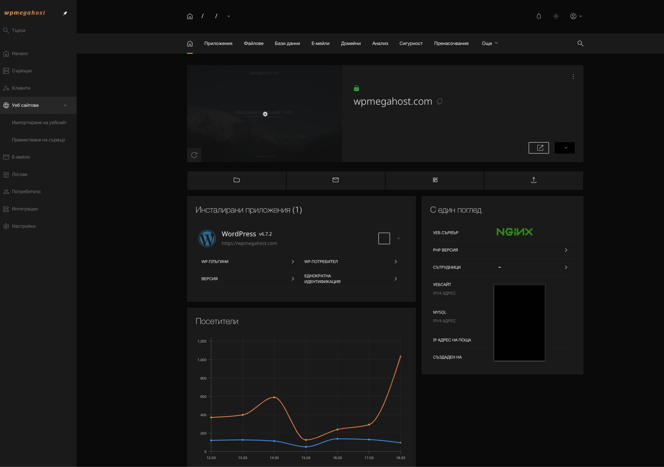Open the СЪТРУДНИЦИ row chevron

(566, 267)
